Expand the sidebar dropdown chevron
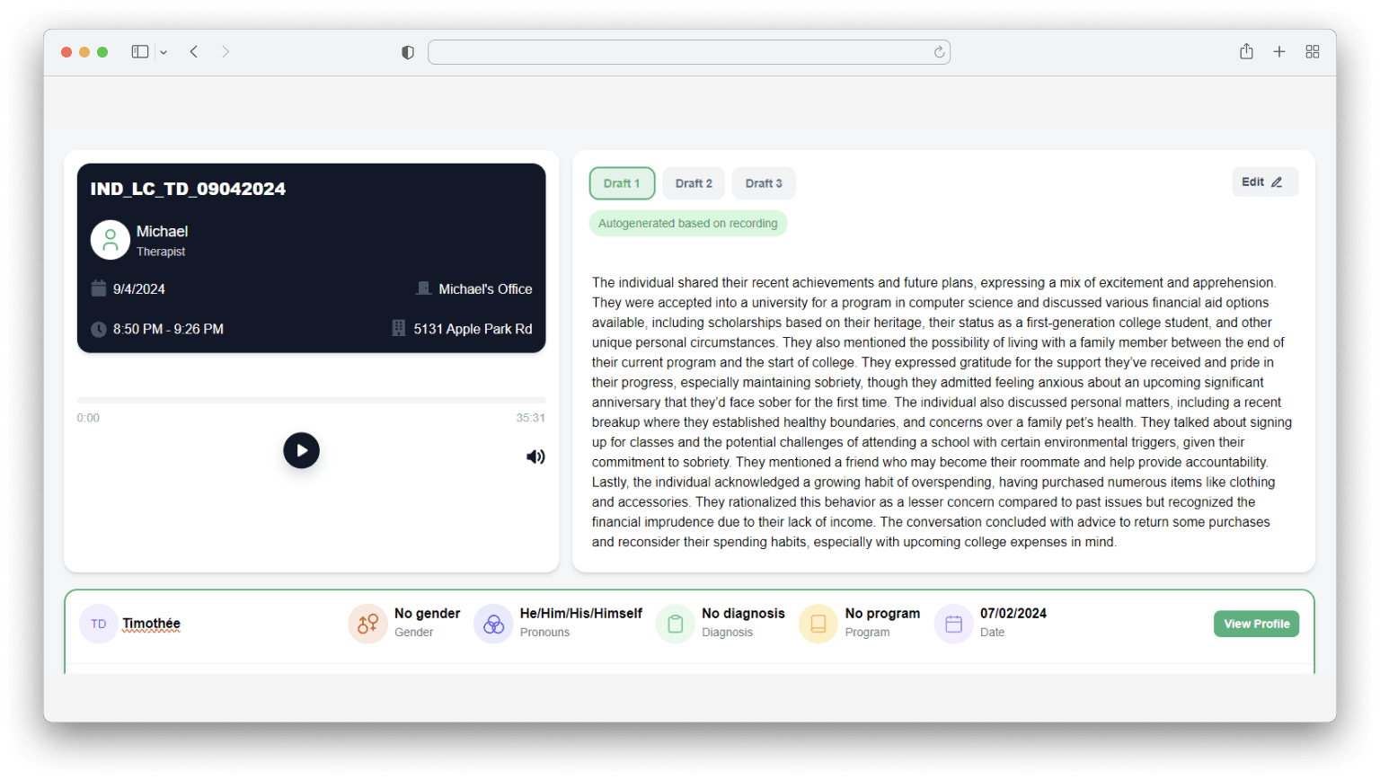This screenshot has height=780, width=1380. [x=164, y=52]
